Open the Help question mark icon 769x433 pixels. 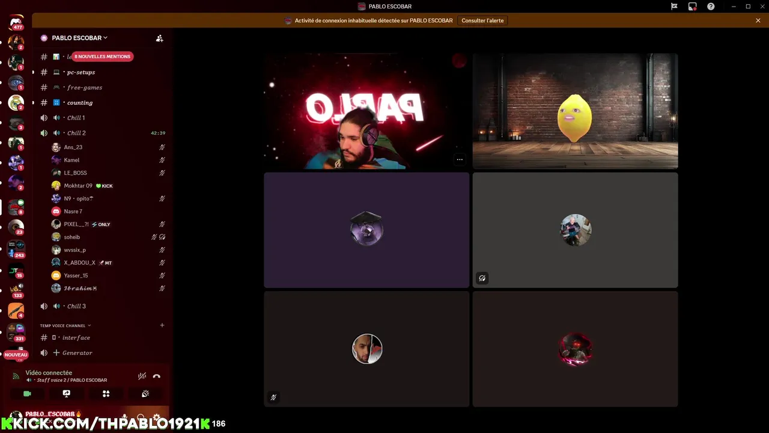tap(711, 7)
